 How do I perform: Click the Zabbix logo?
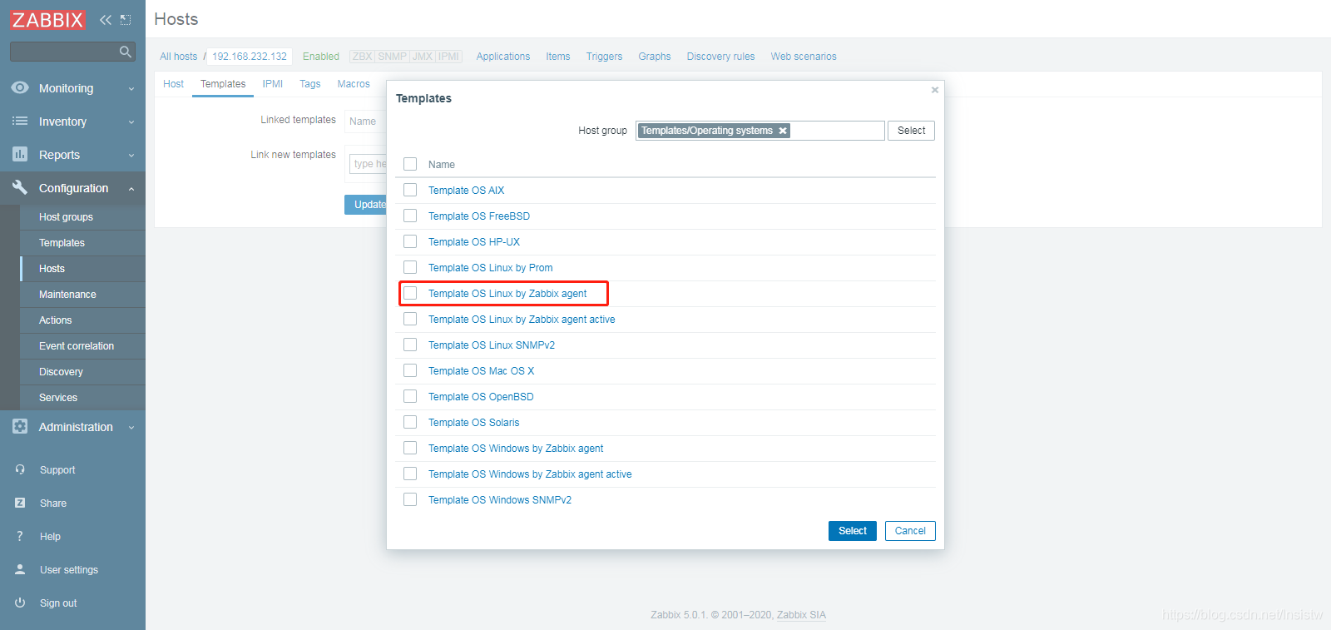47,19
